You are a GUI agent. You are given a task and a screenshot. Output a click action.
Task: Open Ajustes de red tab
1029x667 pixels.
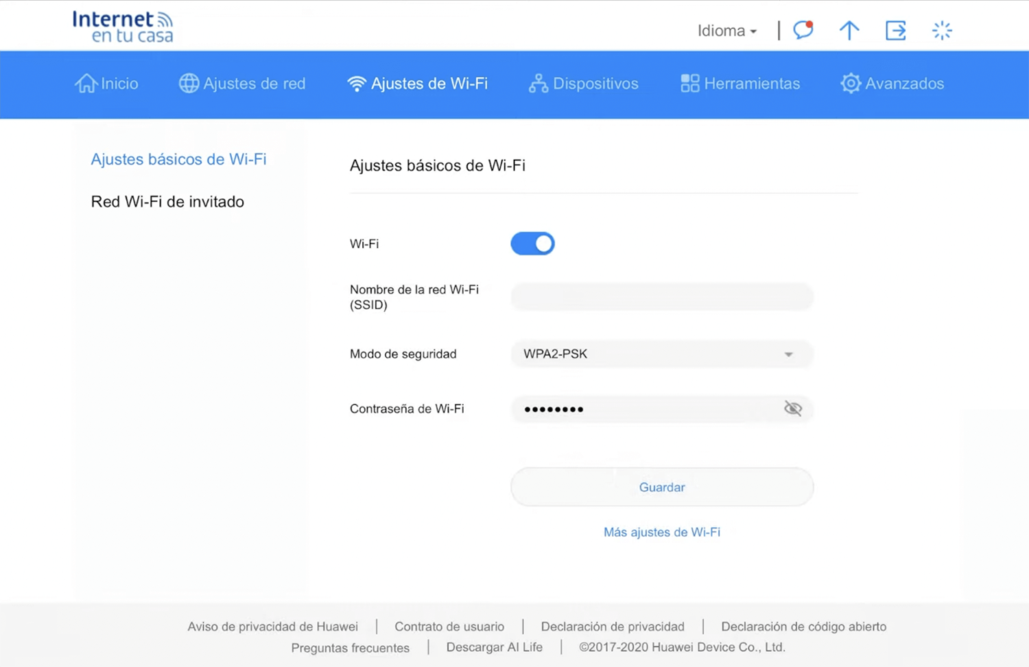(242, 84)
